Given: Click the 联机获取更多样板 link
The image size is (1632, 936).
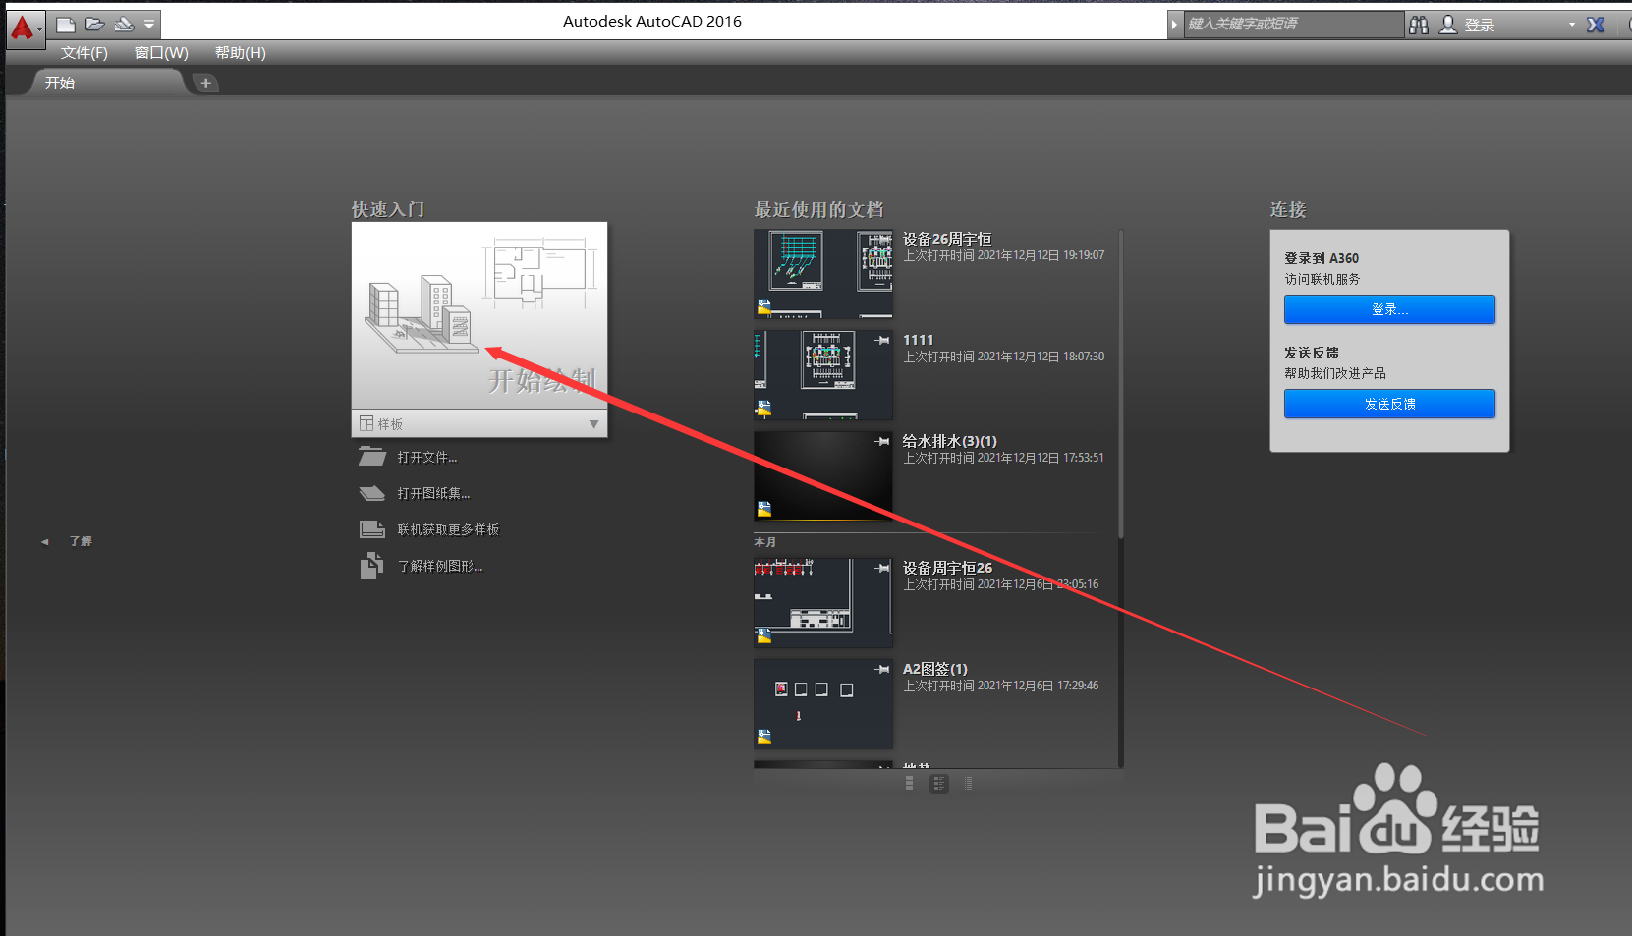Looking at the screenshot, I should 448,530.
